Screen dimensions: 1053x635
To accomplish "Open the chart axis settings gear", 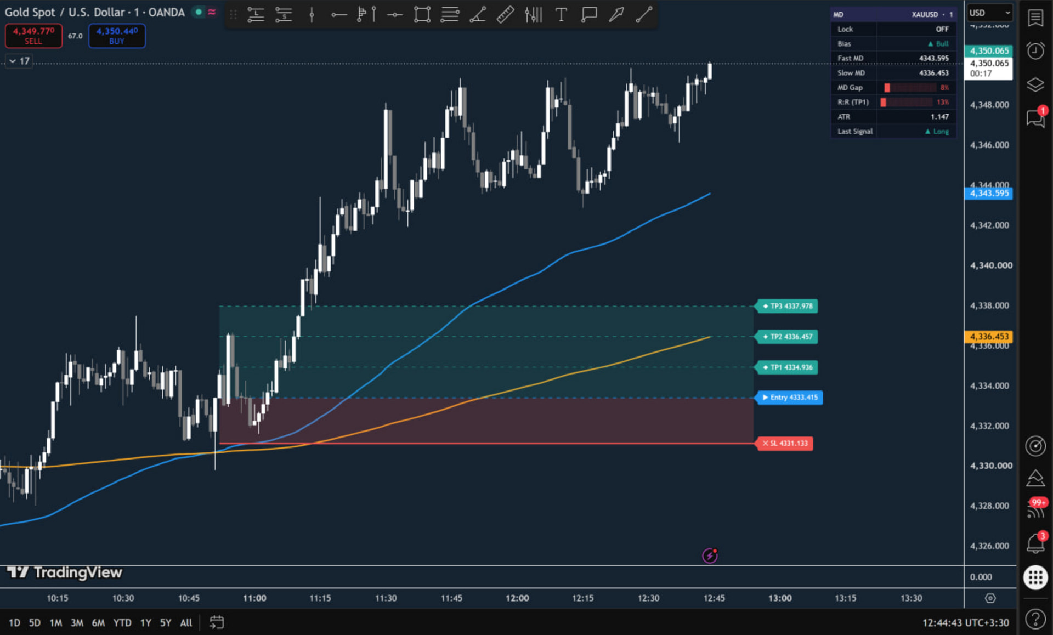I will [x=990, y=598].
